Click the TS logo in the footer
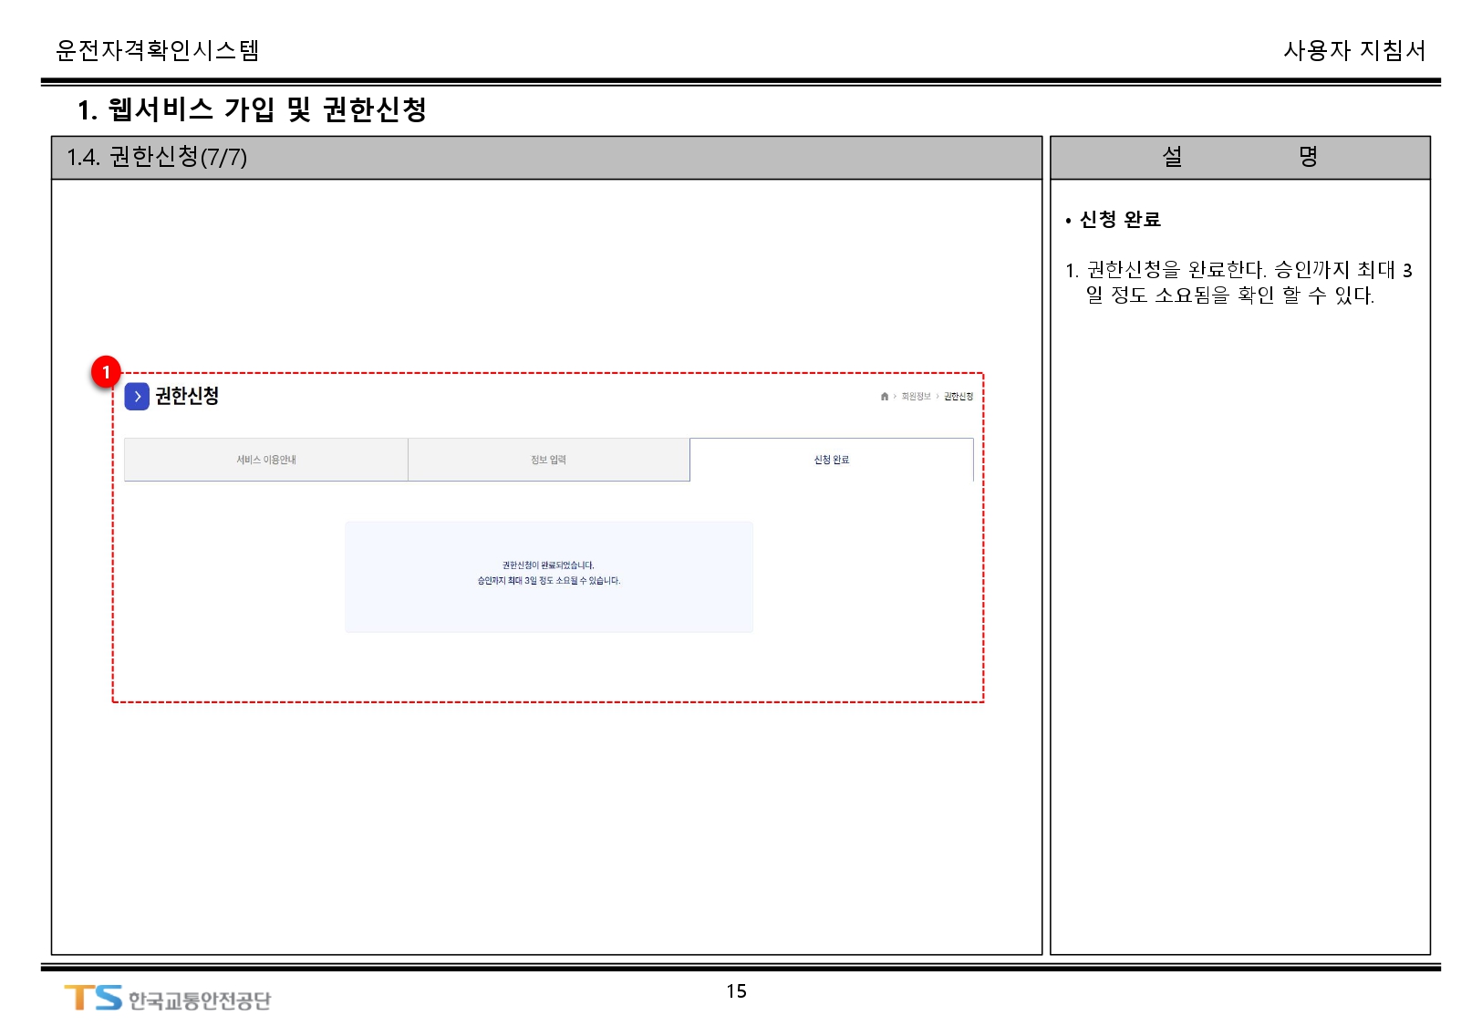 coord(93,998)
